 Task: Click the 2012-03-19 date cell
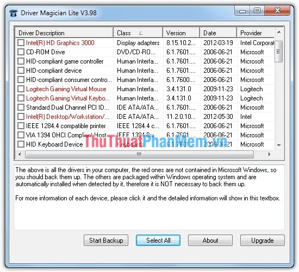(x=218, y=43)
